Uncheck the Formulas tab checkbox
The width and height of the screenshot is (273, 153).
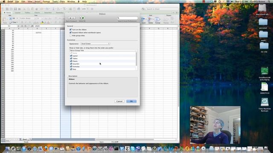coord(71,67)
